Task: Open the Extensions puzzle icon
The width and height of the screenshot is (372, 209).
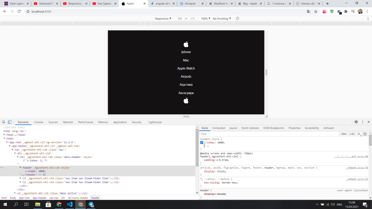Action: coord(346,12)
